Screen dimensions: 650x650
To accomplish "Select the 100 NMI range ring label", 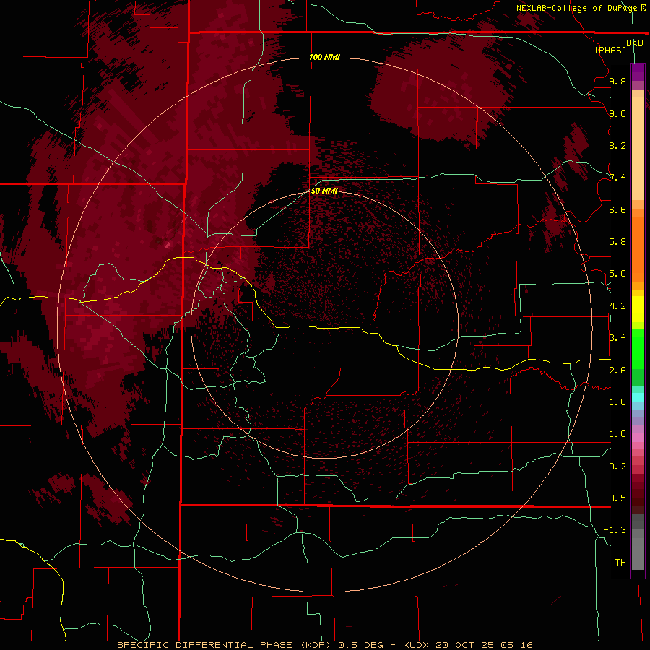I will [324, 57].
